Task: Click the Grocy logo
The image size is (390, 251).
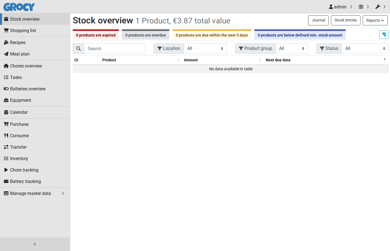Action: point(19,7)
